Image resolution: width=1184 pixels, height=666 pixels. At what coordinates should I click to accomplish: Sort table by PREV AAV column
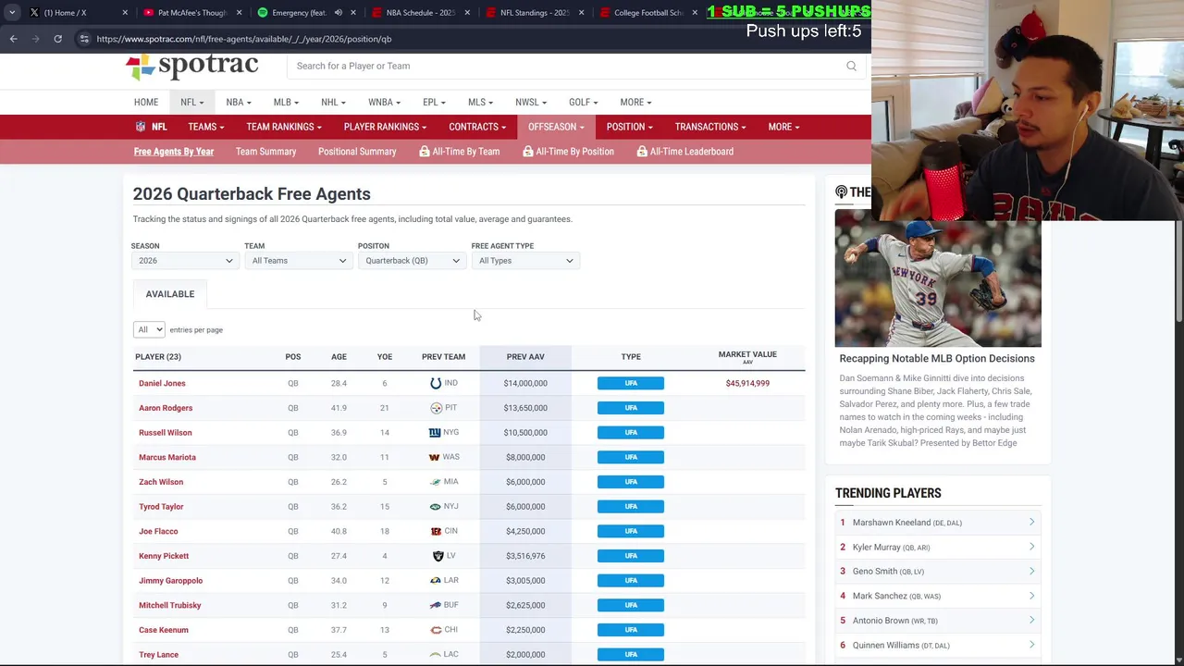(525, 357)
